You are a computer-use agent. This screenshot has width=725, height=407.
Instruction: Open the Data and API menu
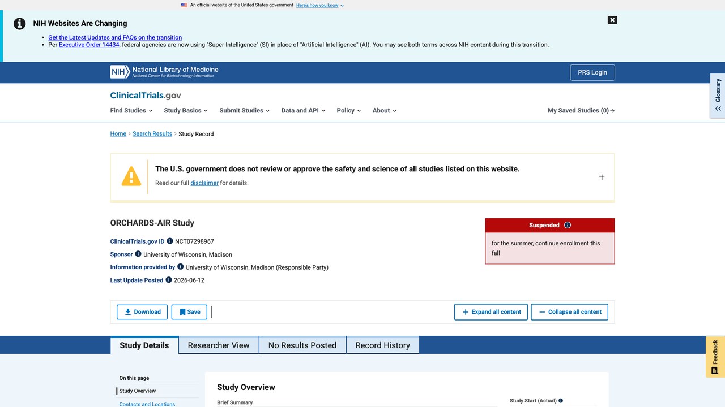[303, 110]
